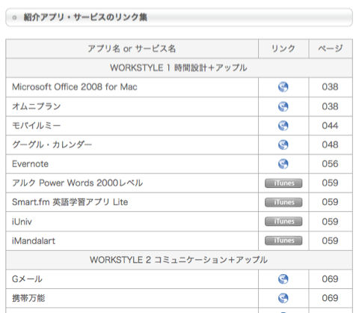
Task: Open the globe link for Gメール
Action: point(283,279)
